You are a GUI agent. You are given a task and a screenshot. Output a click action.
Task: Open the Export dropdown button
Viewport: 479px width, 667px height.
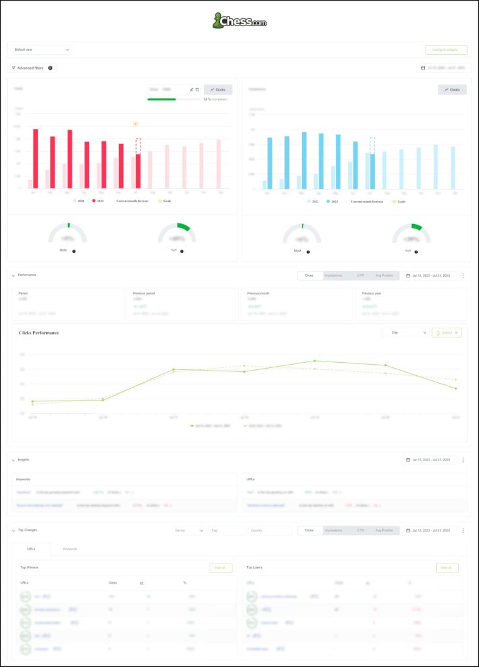coord(446,333)
